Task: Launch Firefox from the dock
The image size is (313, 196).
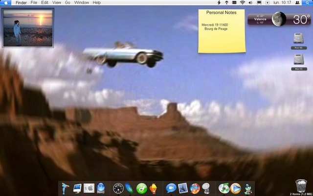Action: 195,188
